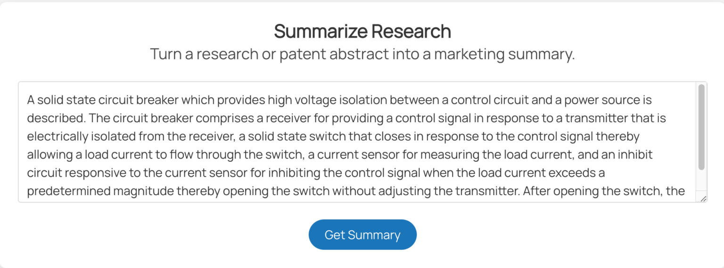
Task: Click the subtitle about marketing summary
Action: point(362,54)
